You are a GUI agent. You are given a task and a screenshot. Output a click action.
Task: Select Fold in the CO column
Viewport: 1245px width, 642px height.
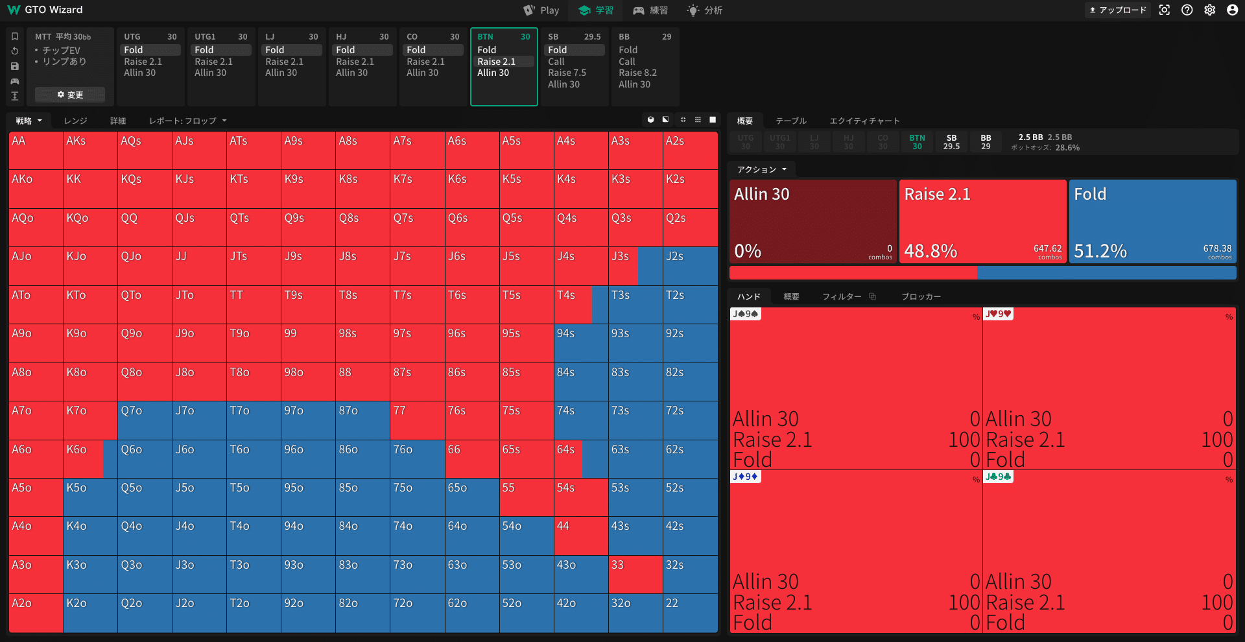(433, 50)
